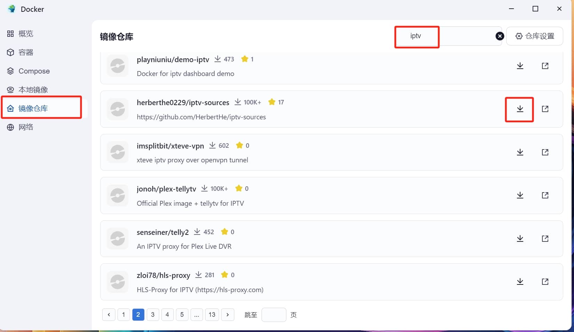Click playniuniu/demo-iptv image name
This screenshot has width=574, height=332.
[173, 60]
